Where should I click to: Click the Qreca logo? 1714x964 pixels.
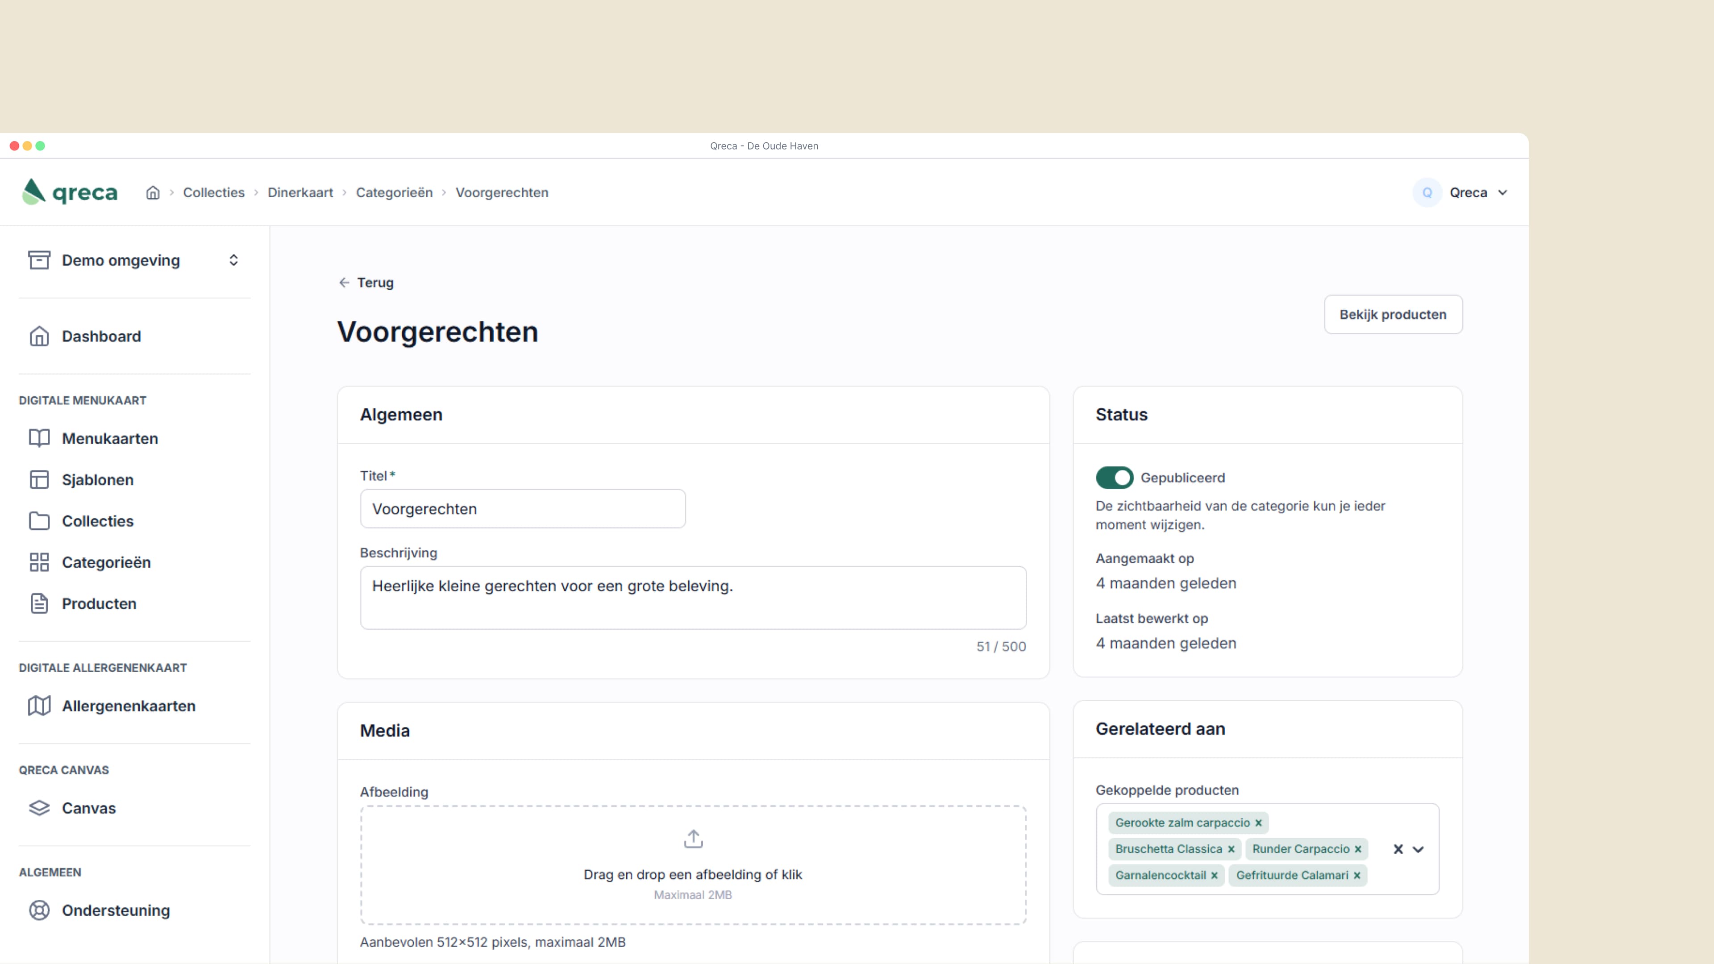(69, 192)
